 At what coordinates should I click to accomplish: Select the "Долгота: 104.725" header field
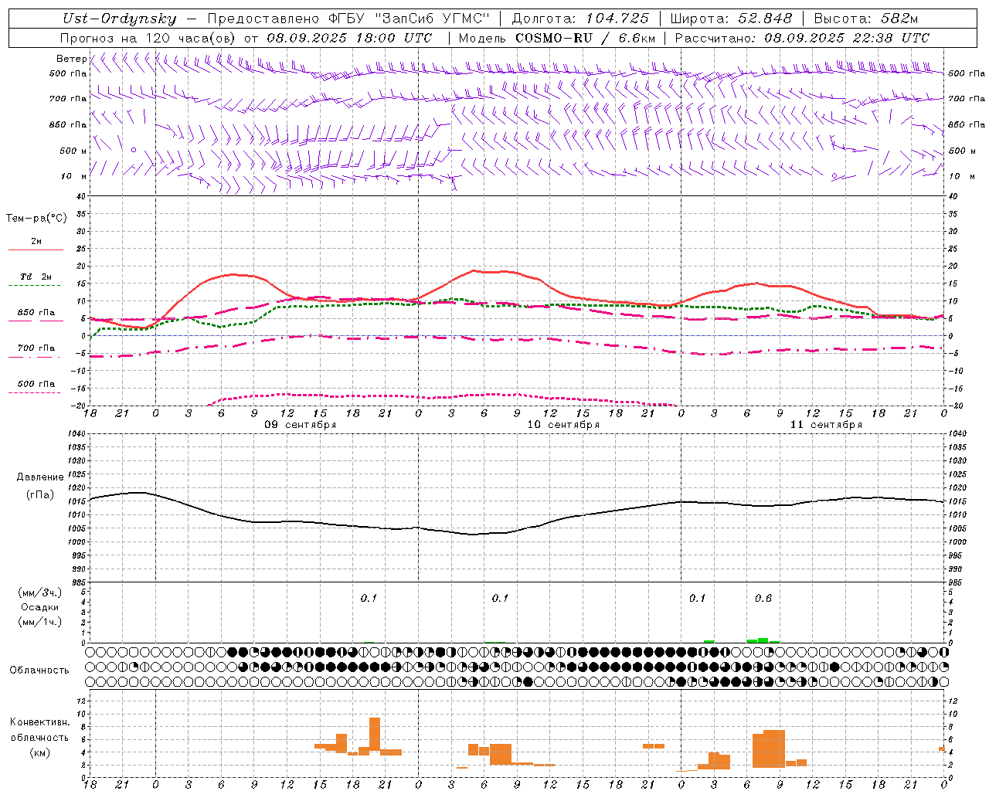[580, 19]
